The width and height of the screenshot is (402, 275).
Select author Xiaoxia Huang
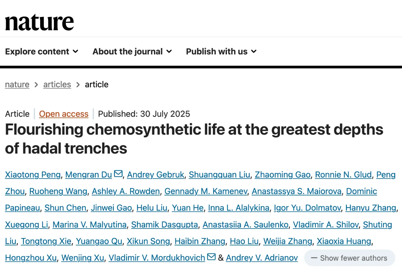(344, 241)
